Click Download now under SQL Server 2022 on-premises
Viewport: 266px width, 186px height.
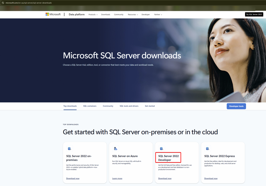(73, 178)
